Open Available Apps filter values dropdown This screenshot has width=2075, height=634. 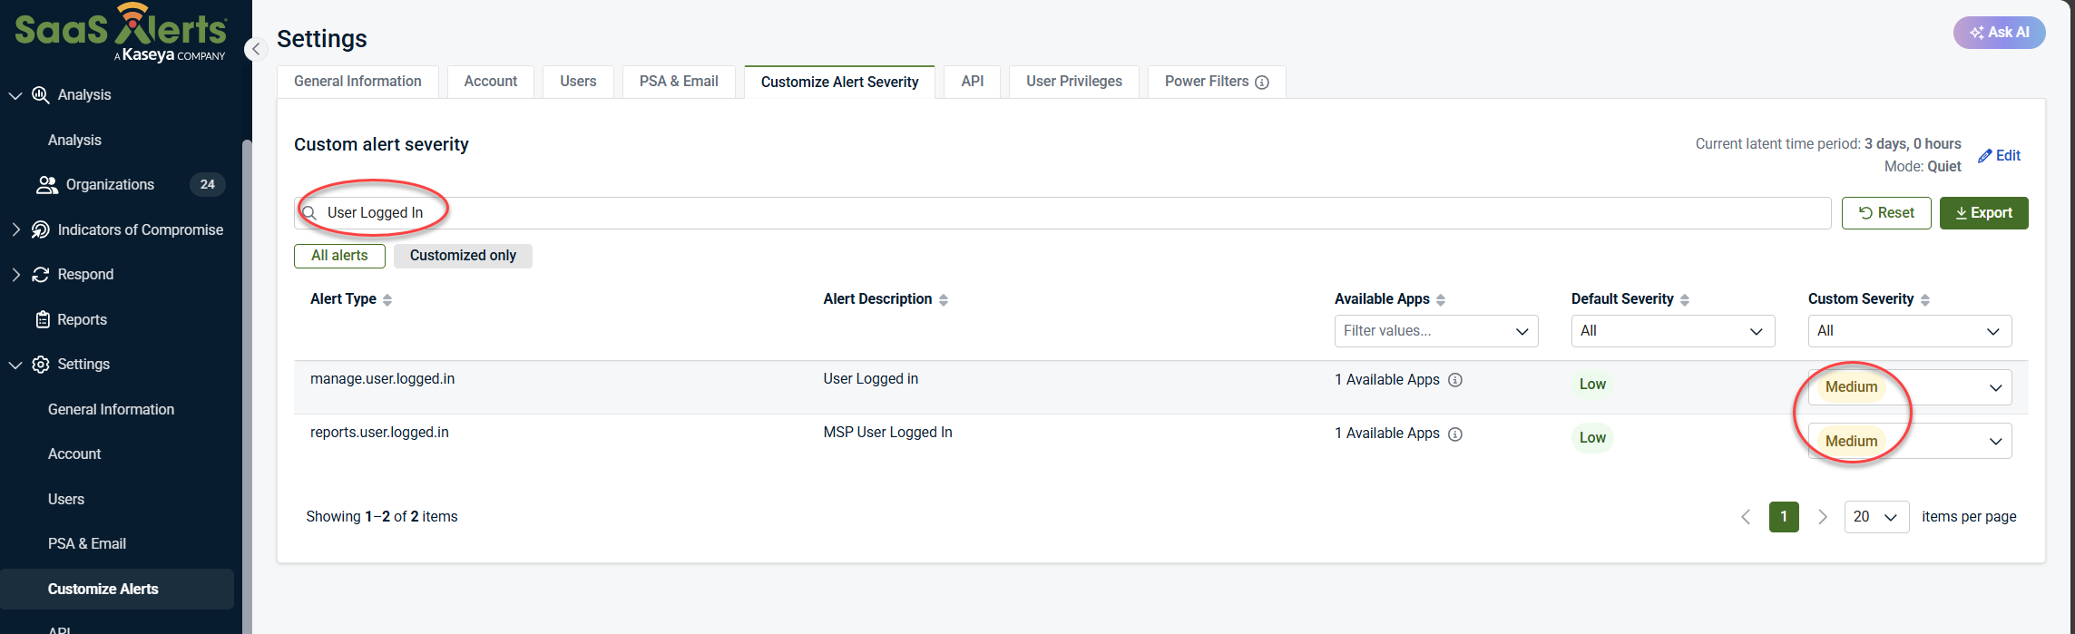point(1435,331)
